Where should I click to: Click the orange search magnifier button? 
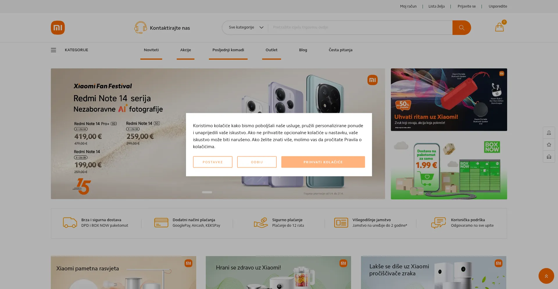[462, 28]
